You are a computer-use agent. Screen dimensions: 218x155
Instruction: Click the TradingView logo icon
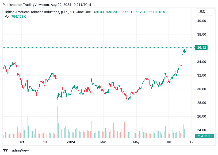click(x=5, y=150)
